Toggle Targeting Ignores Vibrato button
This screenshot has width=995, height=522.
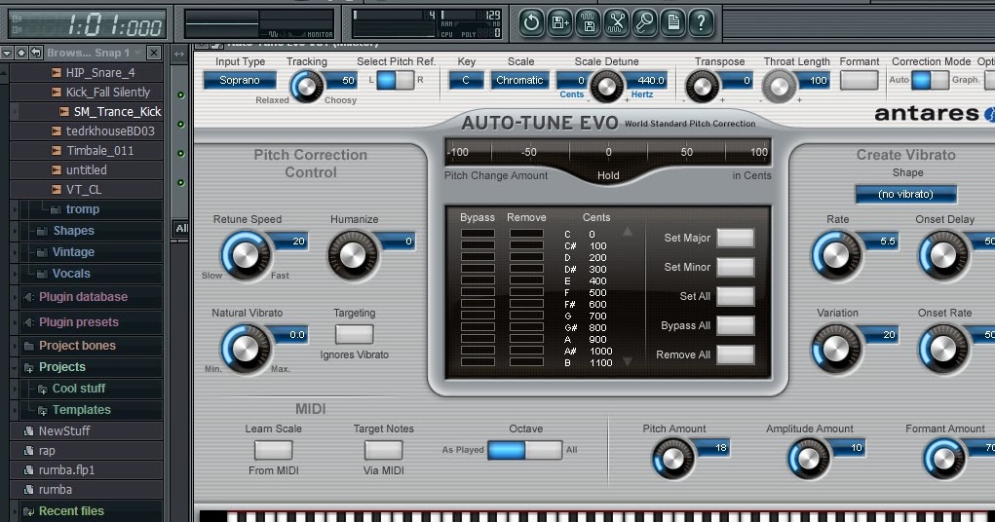[354, 334]
